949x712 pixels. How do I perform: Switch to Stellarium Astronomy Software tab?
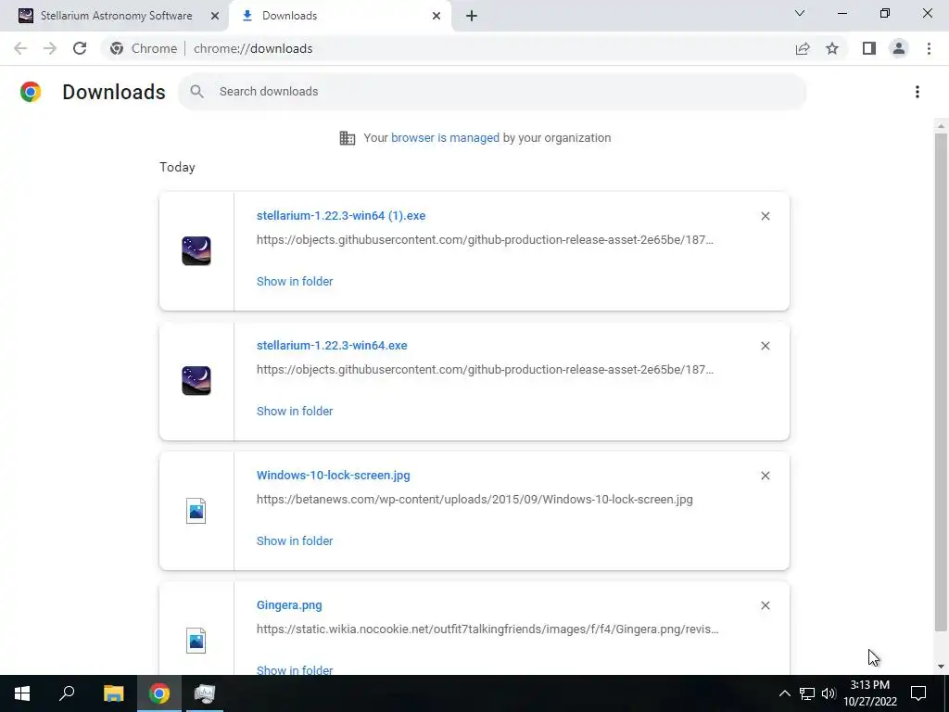point(114,16)
